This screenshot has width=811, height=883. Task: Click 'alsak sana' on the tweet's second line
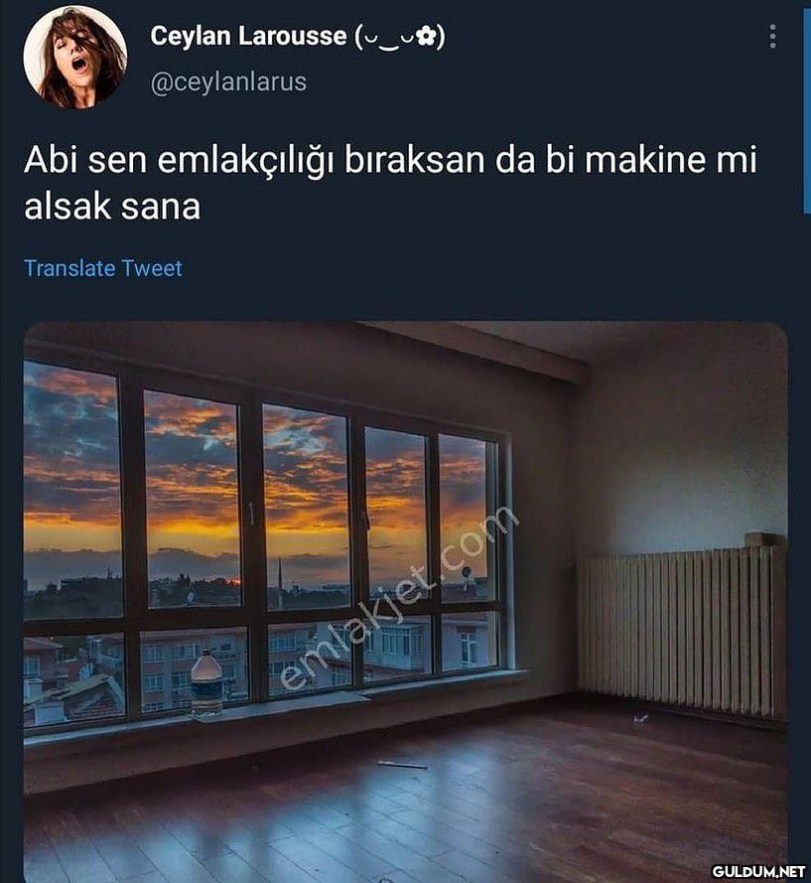tap(112, 207)
